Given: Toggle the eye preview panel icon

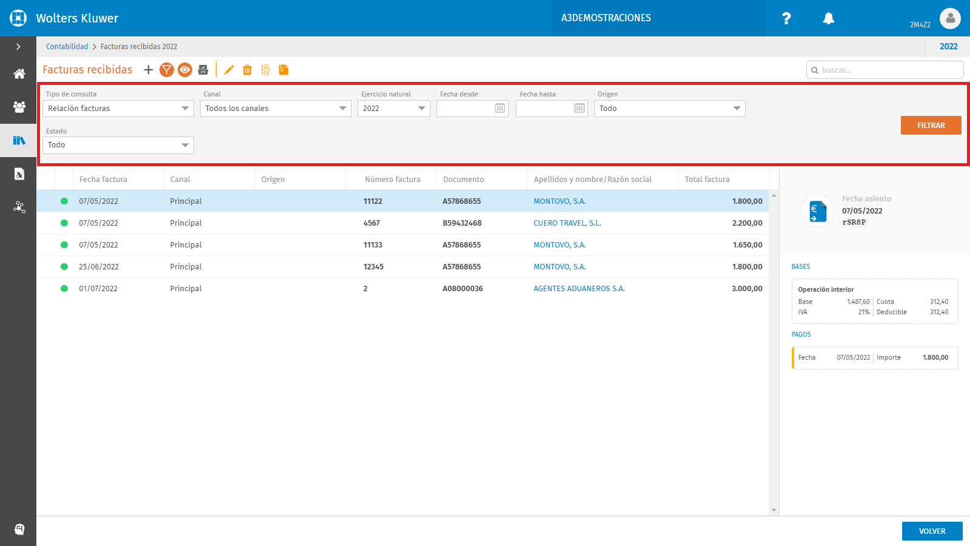Looking at the screenshot, I should (185, 70).
